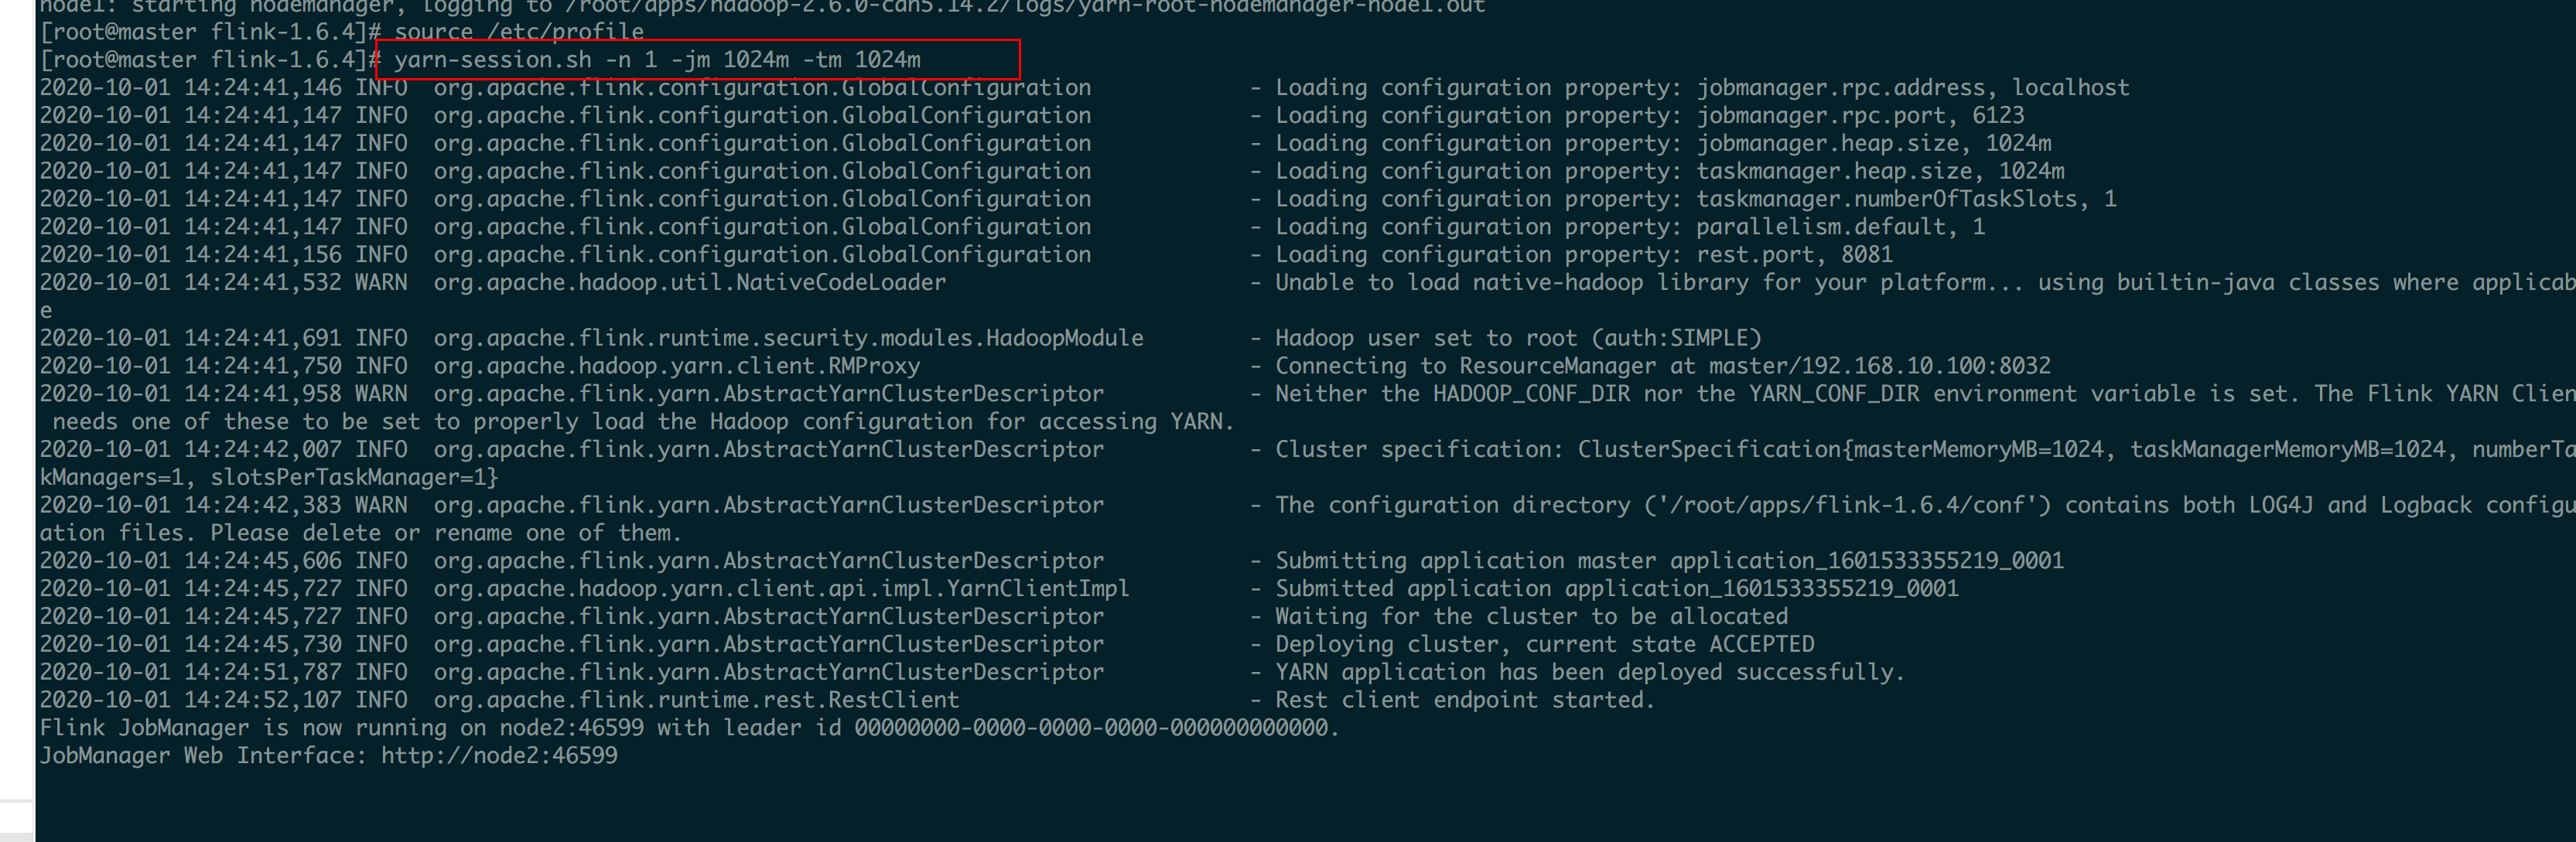Image resolution: width=2576 pixels, height=842 pixels.
Task: Click 'ation files. Please delete or rename' line
Action: (360, 534)
